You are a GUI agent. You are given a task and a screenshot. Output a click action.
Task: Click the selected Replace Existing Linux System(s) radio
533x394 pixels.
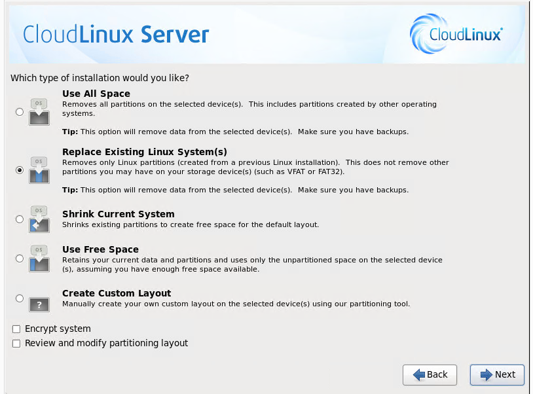click(20, 170)
